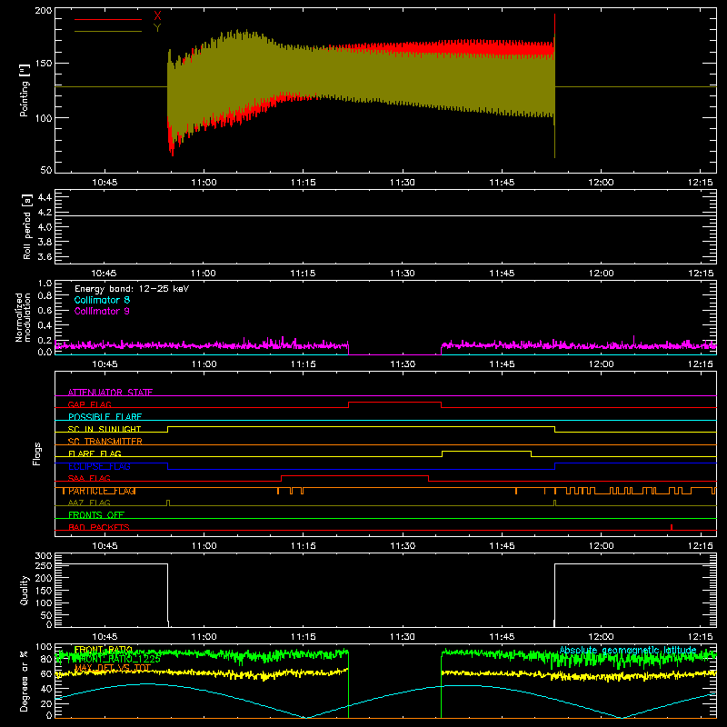Click the "3.6" tick on Roll period axis
Image resolution: width=727 pixels, height=727 pixels.
click(45, 256)
